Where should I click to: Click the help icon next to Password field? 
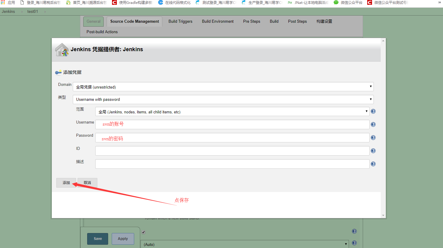coord(373,138)
